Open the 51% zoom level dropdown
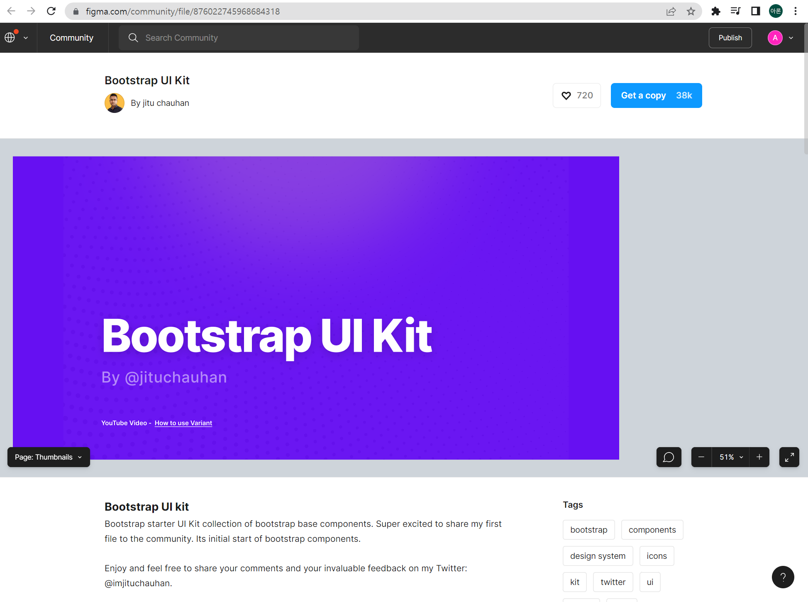 [731, 457]
